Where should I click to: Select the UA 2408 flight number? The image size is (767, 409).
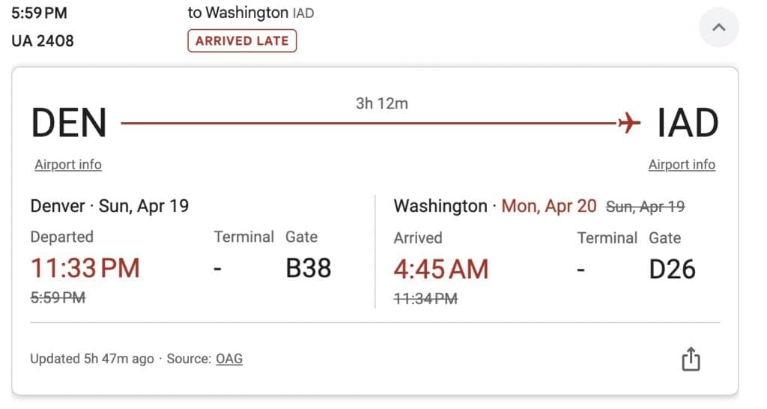point(43,41)
